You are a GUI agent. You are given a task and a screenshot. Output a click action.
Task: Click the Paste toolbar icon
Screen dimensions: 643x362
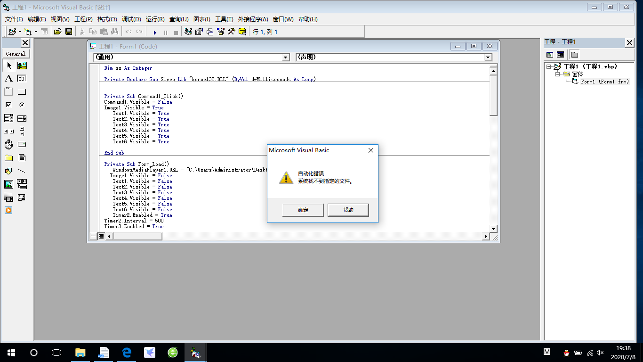tap(104, 32)
